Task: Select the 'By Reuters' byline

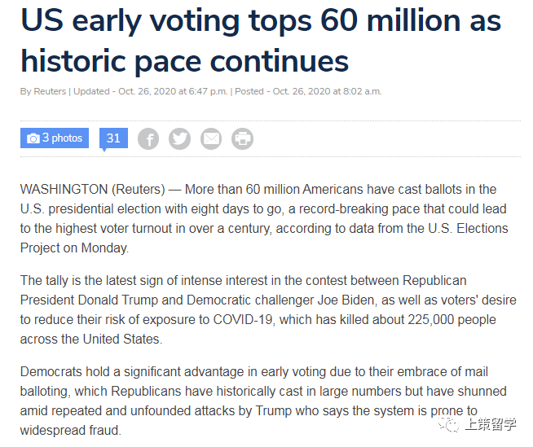Action: pyautogui.click(x=43, y=91)
